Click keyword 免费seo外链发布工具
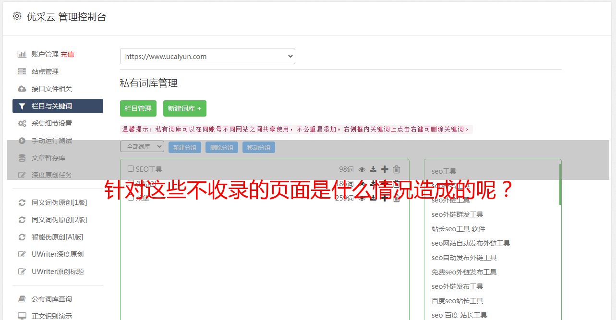 464,272
